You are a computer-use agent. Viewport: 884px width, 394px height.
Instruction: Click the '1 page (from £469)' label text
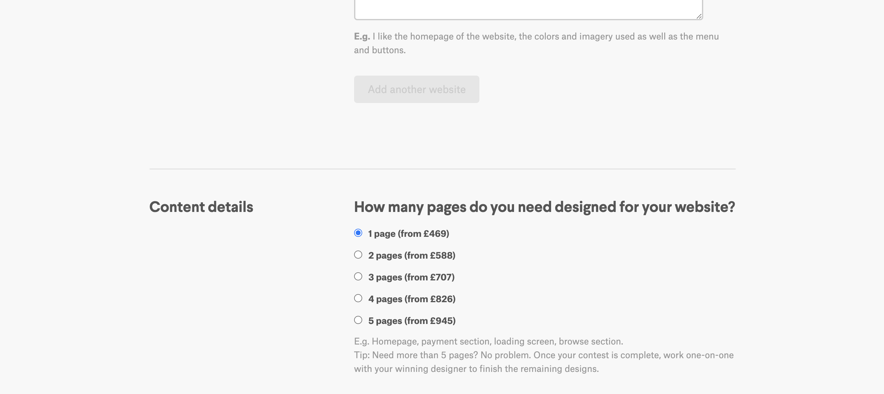(408, 234)
